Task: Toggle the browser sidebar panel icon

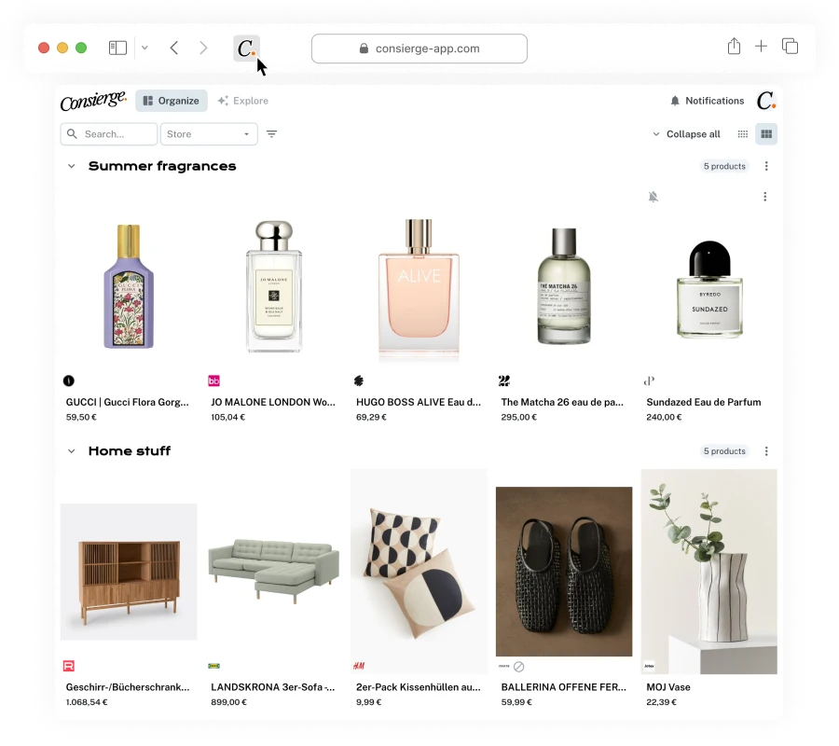Action: [117, 48]
